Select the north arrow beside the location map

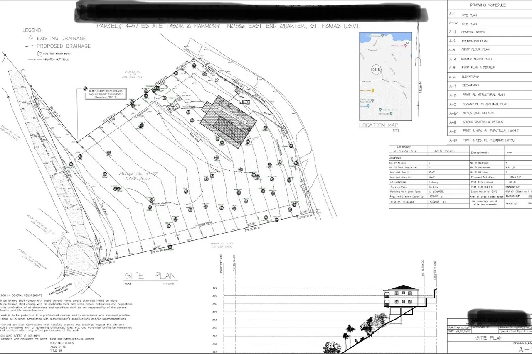(420, 87)
